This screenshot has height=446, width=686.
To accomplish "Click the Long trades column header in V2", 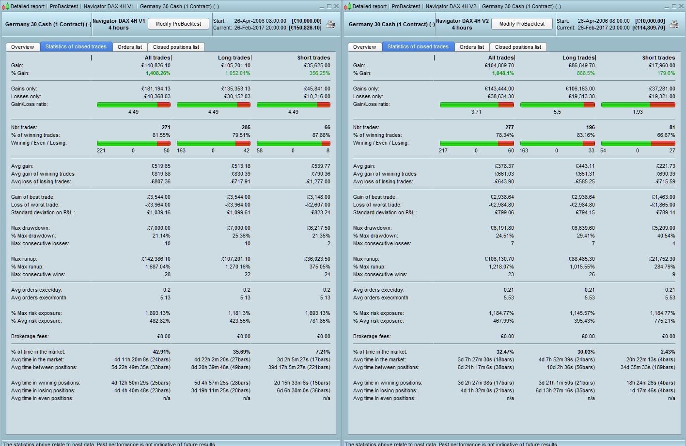I will 578,58.
